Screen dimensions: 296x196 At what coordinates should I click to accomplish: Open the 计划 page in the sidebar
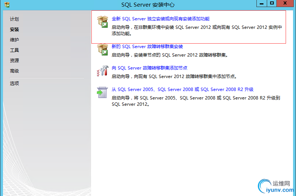pyautogui.click(x=14, y=19)
